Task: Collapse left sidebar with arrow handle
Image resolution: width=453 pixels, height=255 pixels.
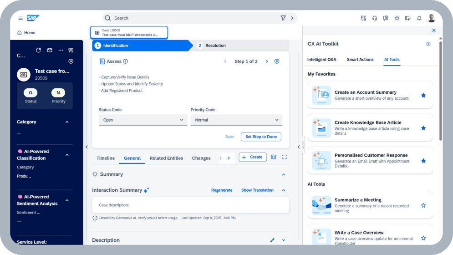Action: [x=87, y=147]
